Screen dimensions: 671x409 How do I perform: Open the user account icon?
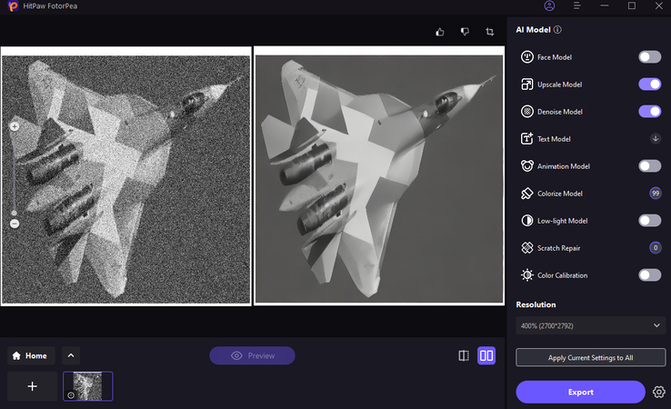click(x=549, y=6)
